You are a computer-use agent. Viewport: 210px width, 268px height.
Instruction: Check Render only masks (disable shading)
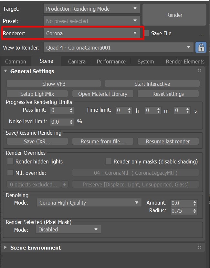(x=108, y=161)
